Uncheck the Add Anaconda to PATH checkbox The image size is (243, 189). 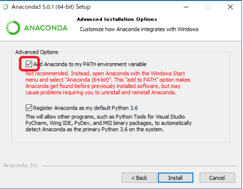click(x=29, y=64)
